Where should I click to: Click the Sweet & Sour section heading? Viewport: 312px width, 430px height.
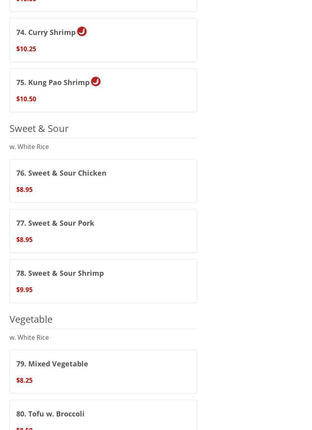[x=39, y=128]
